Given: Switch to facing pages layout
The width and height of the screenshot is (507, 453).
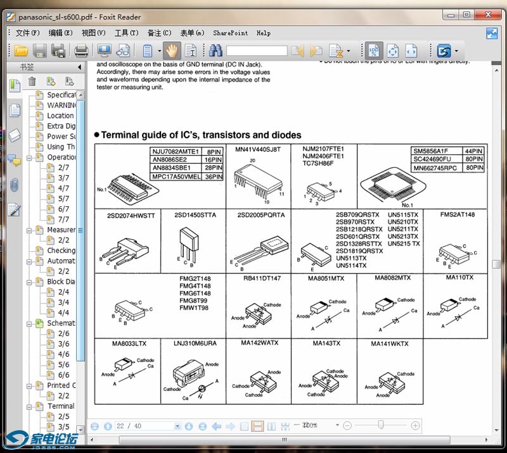Looking at the screenshot, I should [272, 426].
